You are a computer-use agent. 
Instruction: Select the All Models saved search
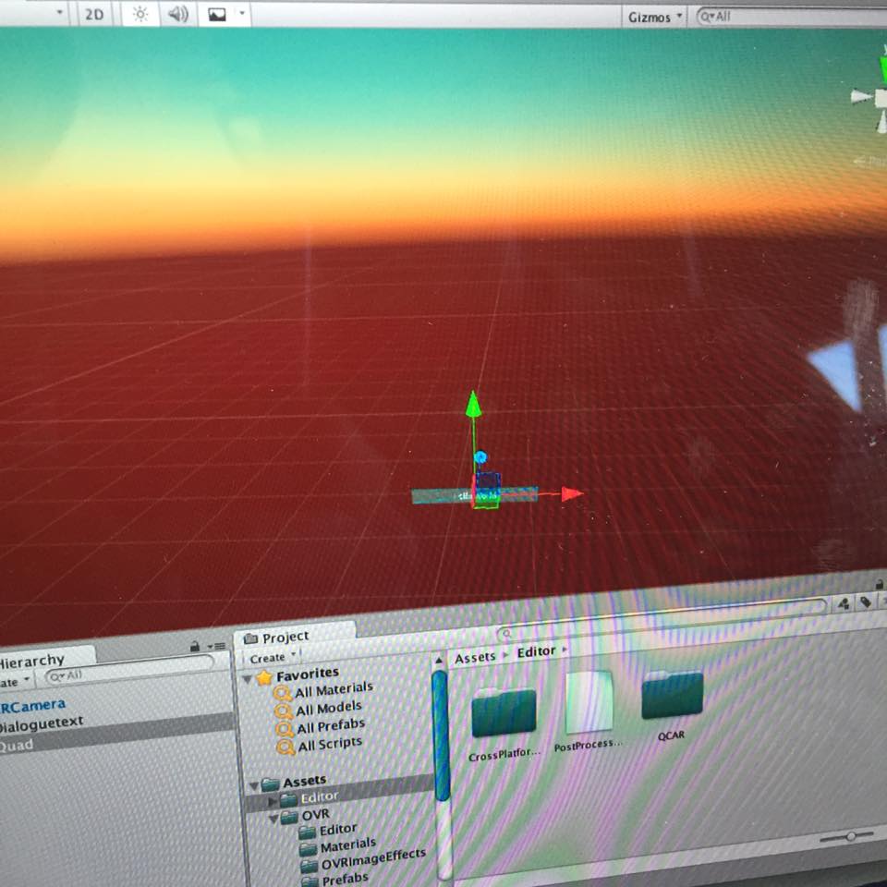point(329,708)
